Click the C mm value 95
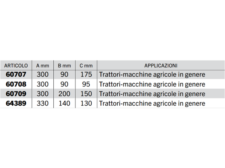The height and width of the screenshot is (168, 225). [86, 84]
